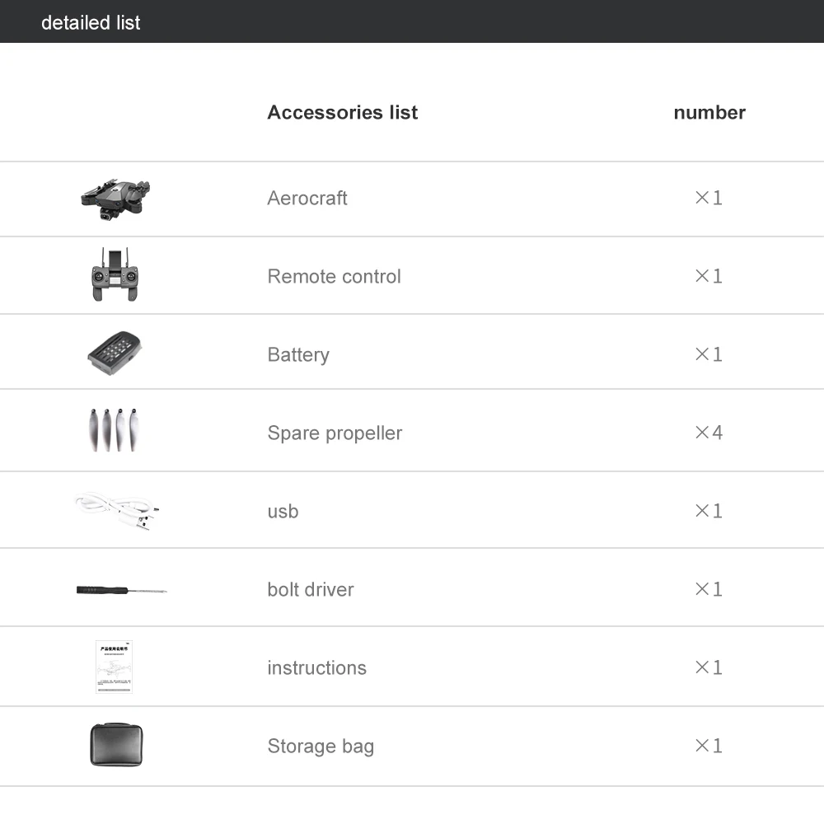The height and width of the screenshot is (824, 824).
Task: Click the white usb cable image
Action: pos(117,511)
